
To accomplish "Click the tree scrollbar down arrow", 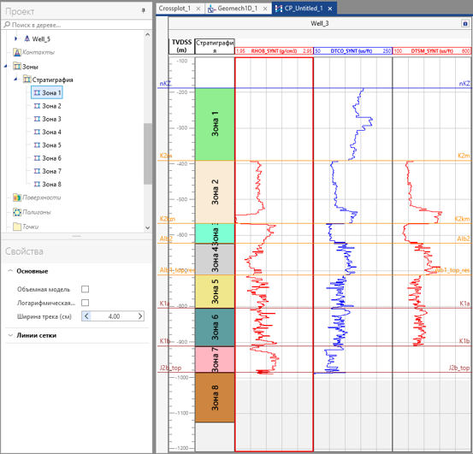I will point(147,228).
